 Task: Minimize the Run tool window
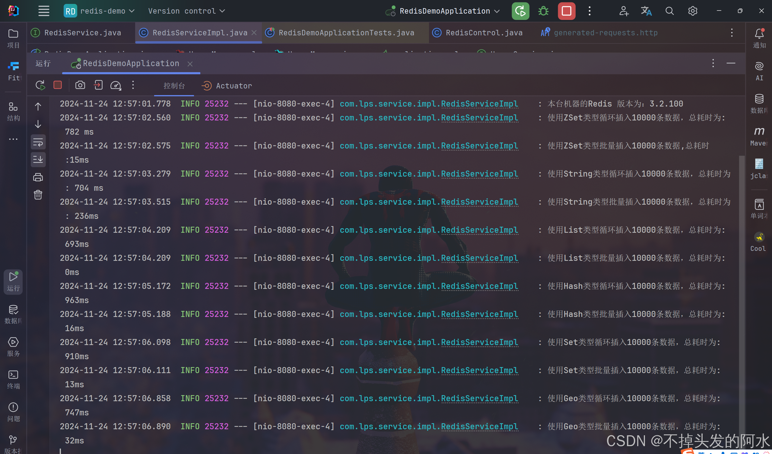point(731,63)
